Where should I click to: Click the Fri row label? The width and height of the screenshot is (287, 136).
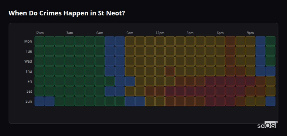coord(30,81)
